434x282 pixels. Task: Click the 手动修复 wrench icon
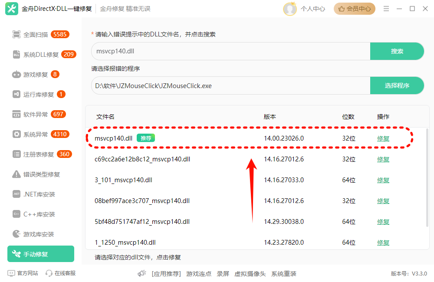click(x=16, y=254)
